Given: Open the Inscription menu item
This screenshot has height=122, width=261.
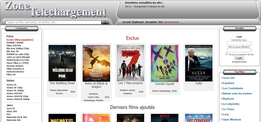Looking at the screenshot, I should tap(151, 22).
